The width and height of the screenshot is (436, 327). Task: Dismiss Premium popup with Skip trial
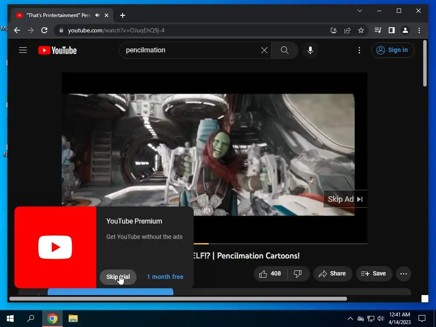118,277
